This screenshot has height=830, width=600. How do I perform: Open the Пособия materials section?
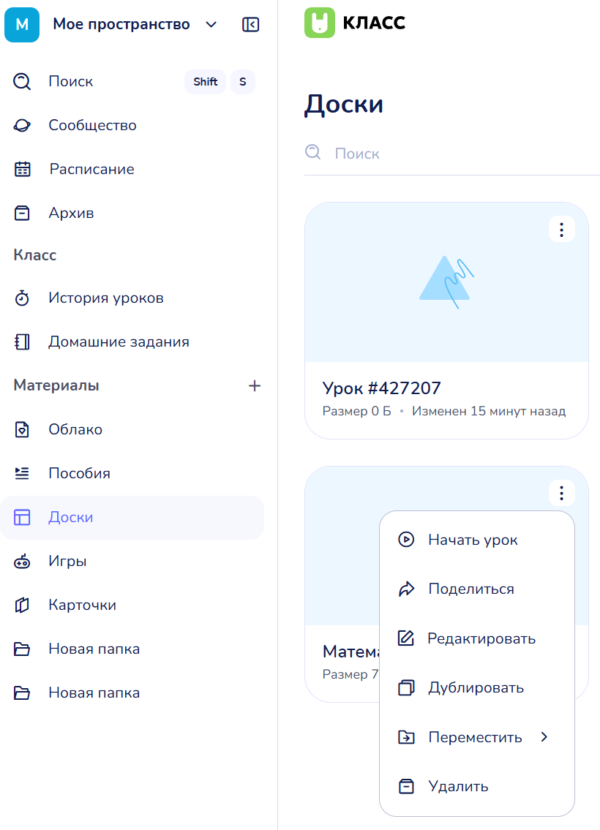132,473
